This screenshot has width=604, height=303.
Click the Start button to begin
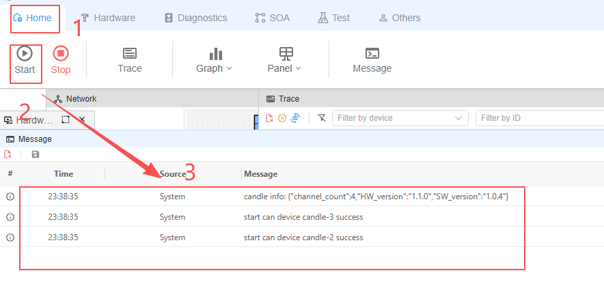click(x=25, y=60)
